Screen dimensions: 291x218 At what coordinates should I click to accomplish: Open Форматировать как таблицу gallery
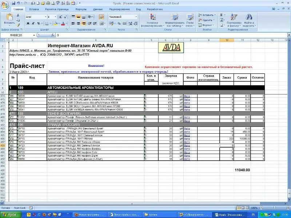click(x=175, y=20)
